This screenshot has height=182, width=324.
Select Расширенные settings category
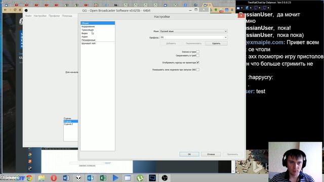pyautogui.click(x=98, y=40)
